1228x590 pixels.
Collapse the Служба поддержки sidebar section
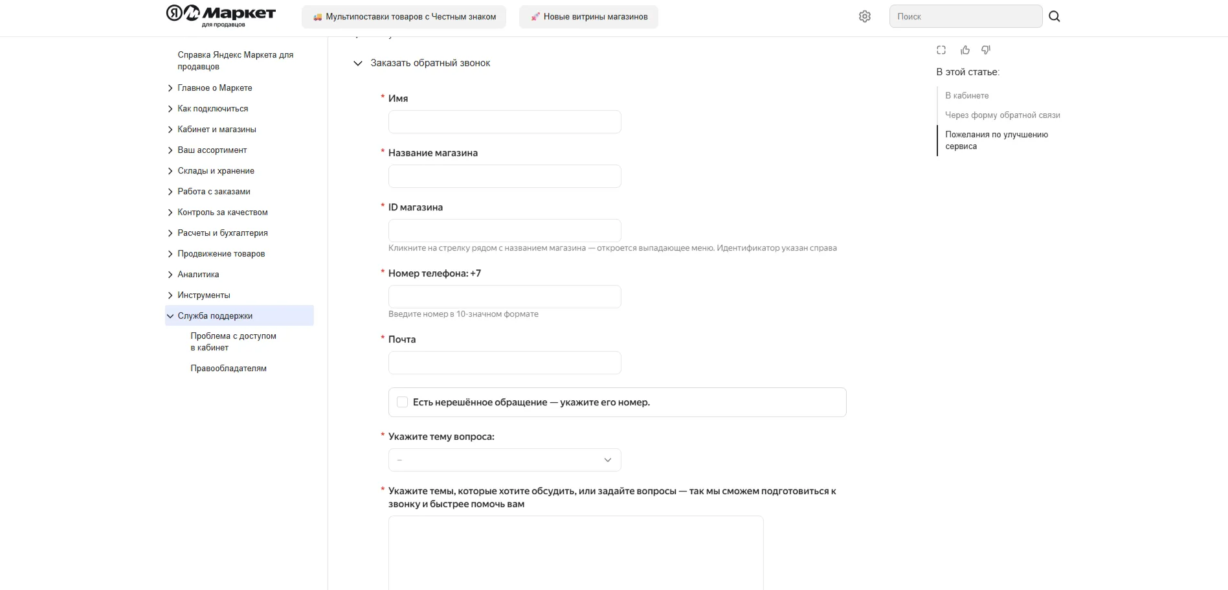pos(171,316)
